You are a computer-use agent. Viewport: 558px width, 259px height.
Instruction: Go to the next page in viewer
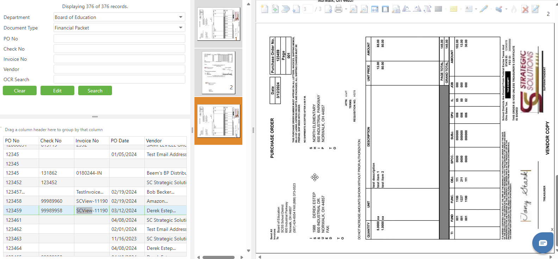click(328, 9)
